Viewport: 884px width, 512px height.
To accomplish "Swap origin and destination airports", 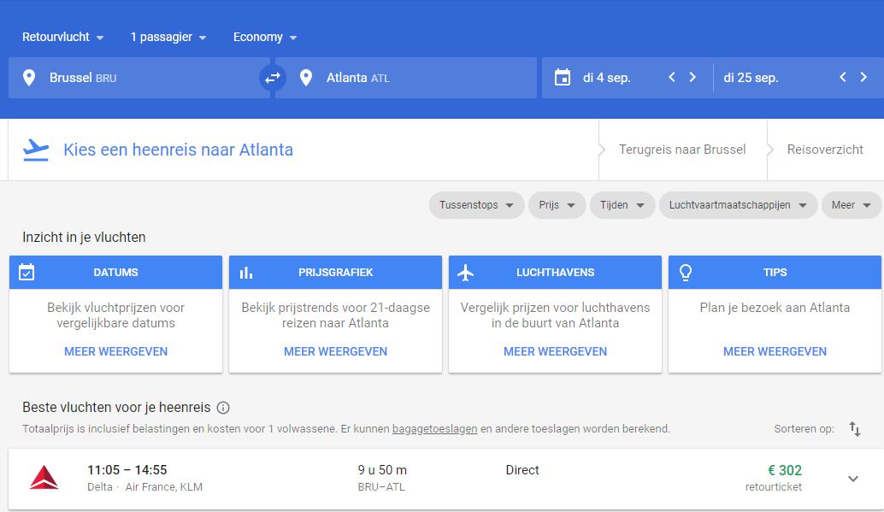I will point(273,78).
